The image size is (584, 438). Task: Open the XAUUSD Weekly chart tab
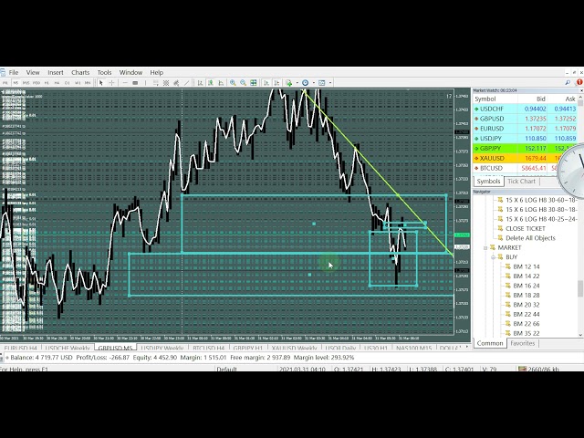[295, 348]
